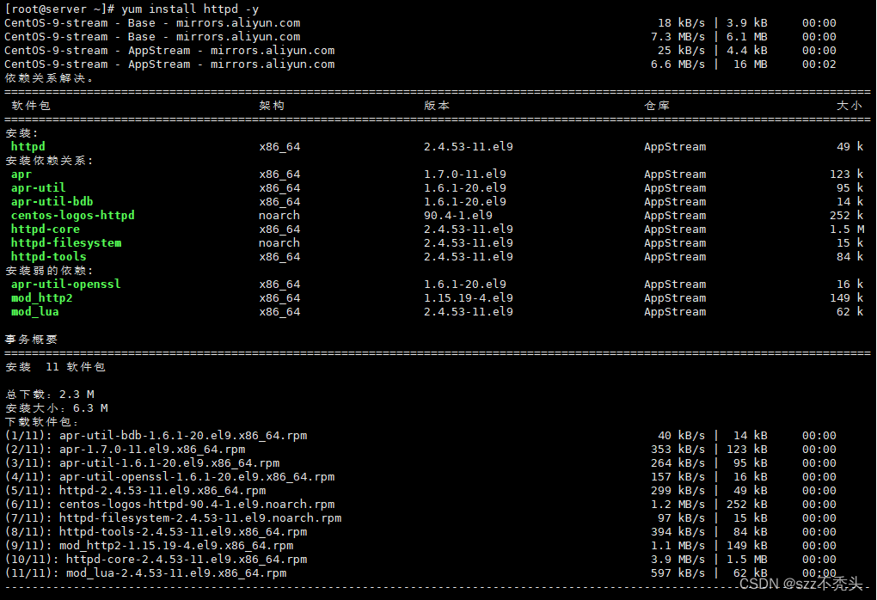Image resolution: width=877 pixels, height=600 pixels.
Task: Select the httpd-tools package name
Action: (48, 256)
